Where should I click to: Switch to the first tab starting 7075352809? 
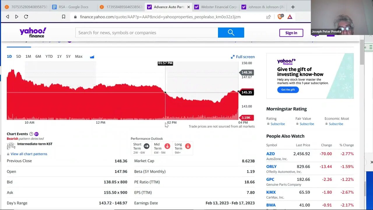click(x=26, y=7)
